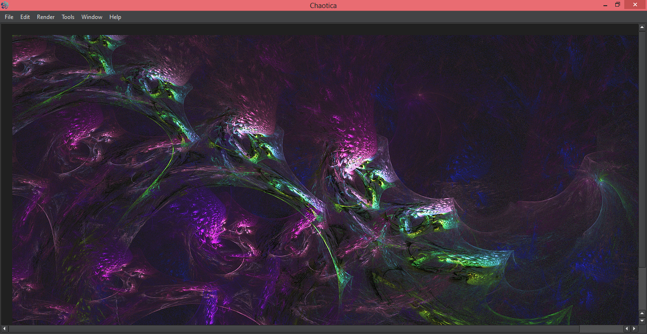
Task: Click the vertical scrollbar's lower up arrow
Action: [x=642, y=313]
